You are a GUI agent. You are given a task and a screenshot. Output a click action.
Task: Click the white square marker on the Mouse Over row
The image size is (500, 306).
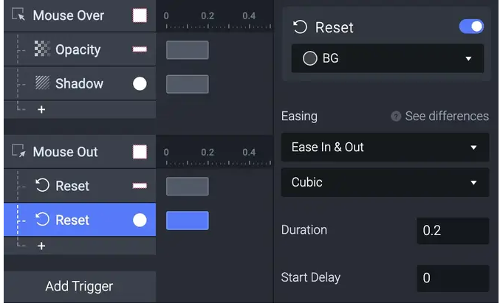tap(140, 15)
